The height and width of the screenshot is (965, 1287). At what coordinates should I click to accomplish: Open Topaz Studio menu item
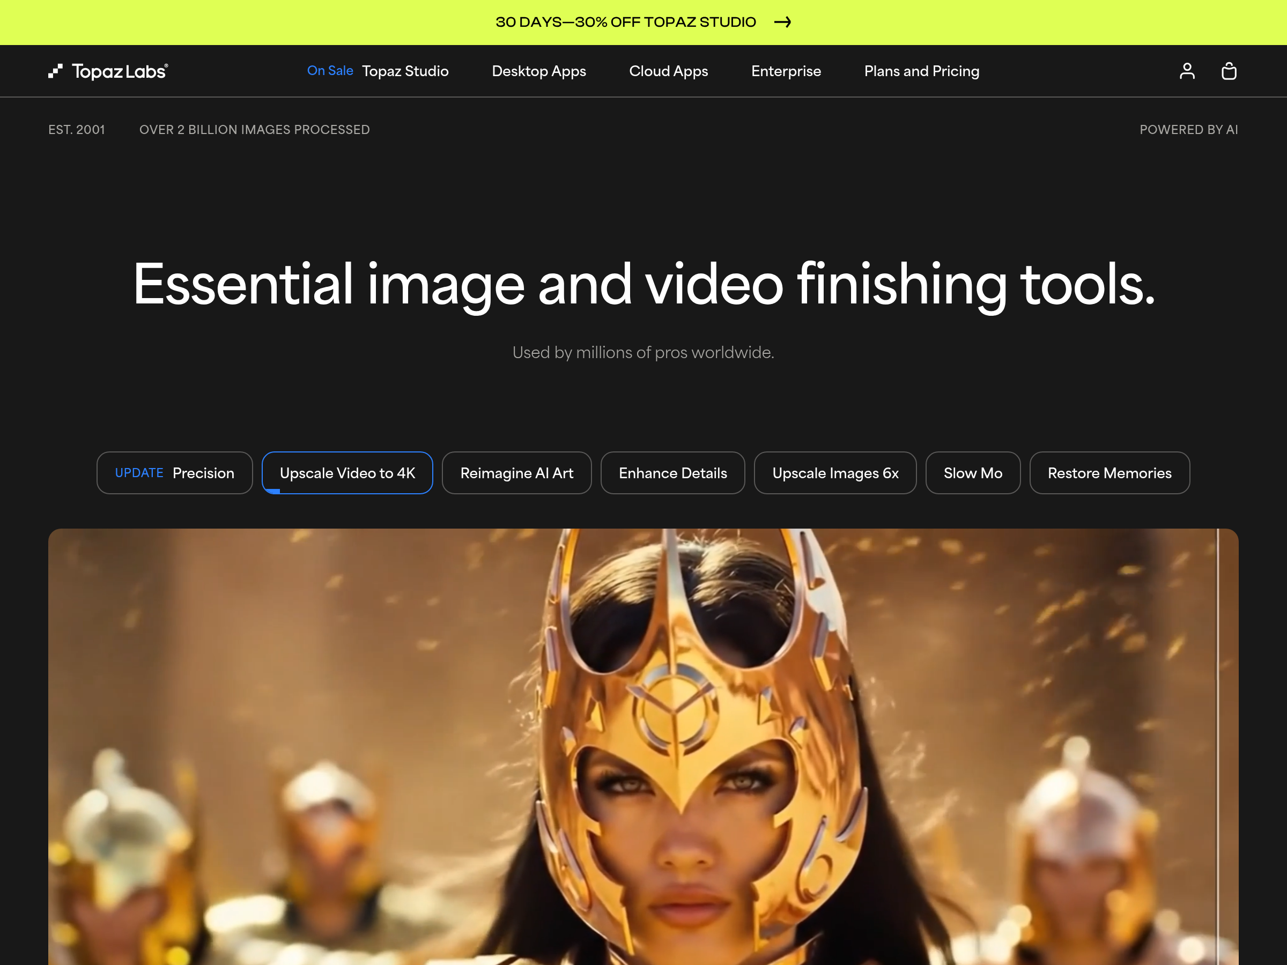pos(405,71)
